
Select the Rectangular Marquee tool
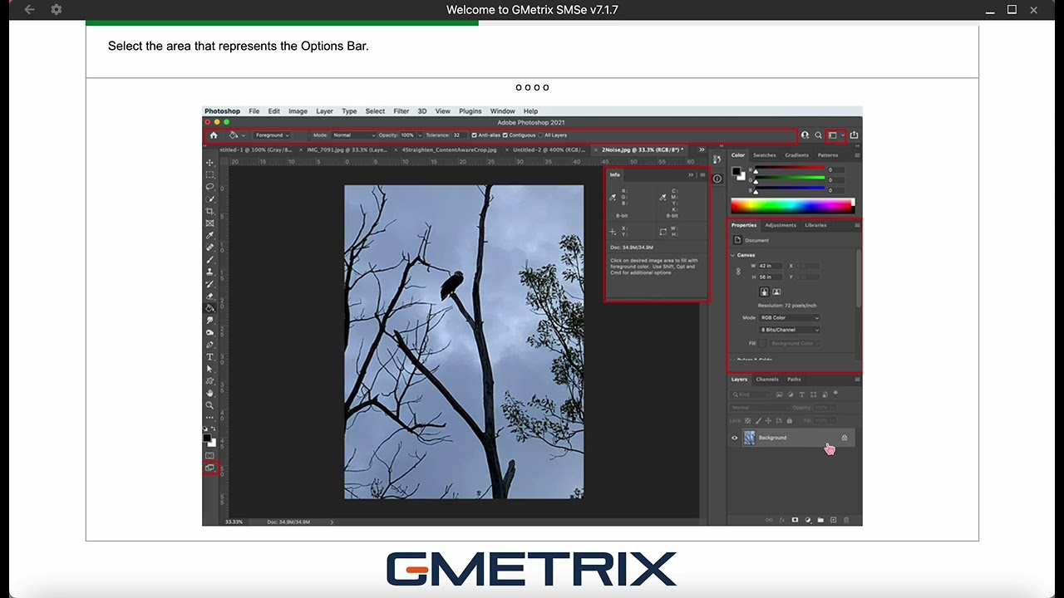coord(209,174)
